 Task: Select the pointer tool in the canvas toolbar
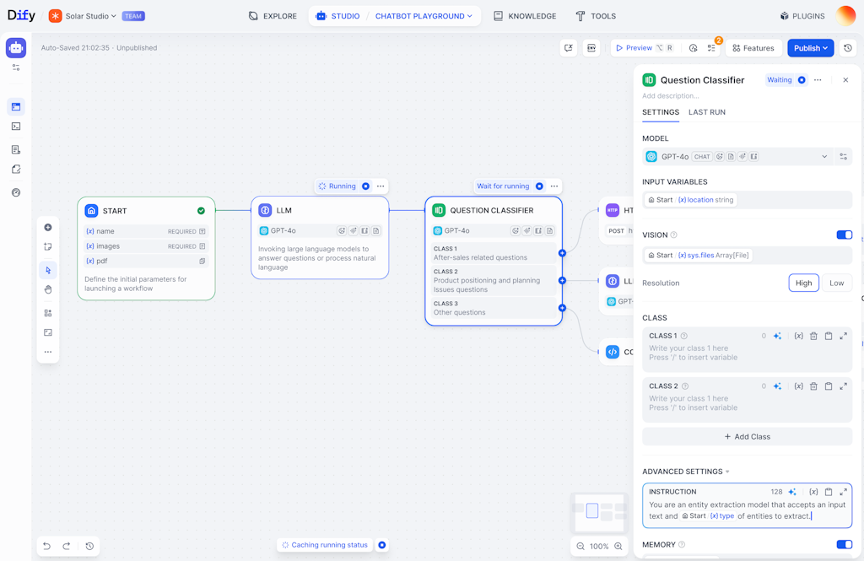point(48,270)
